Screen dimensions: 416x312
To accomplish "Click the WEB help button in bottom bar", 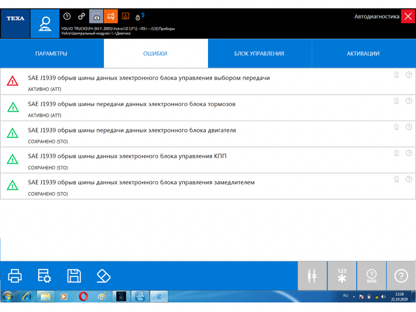I will click(371, 276).
